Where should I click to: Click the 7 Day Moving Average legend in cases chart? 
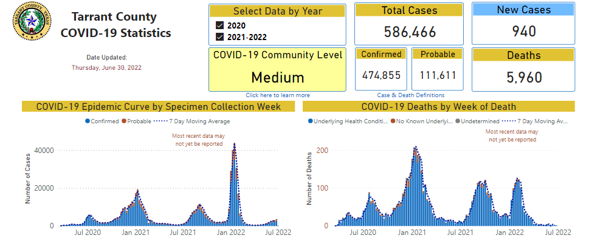coord(191,121)
